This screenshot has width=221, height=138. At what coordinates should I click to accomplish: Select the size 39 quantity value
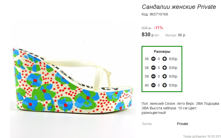(x=159, y=77)
